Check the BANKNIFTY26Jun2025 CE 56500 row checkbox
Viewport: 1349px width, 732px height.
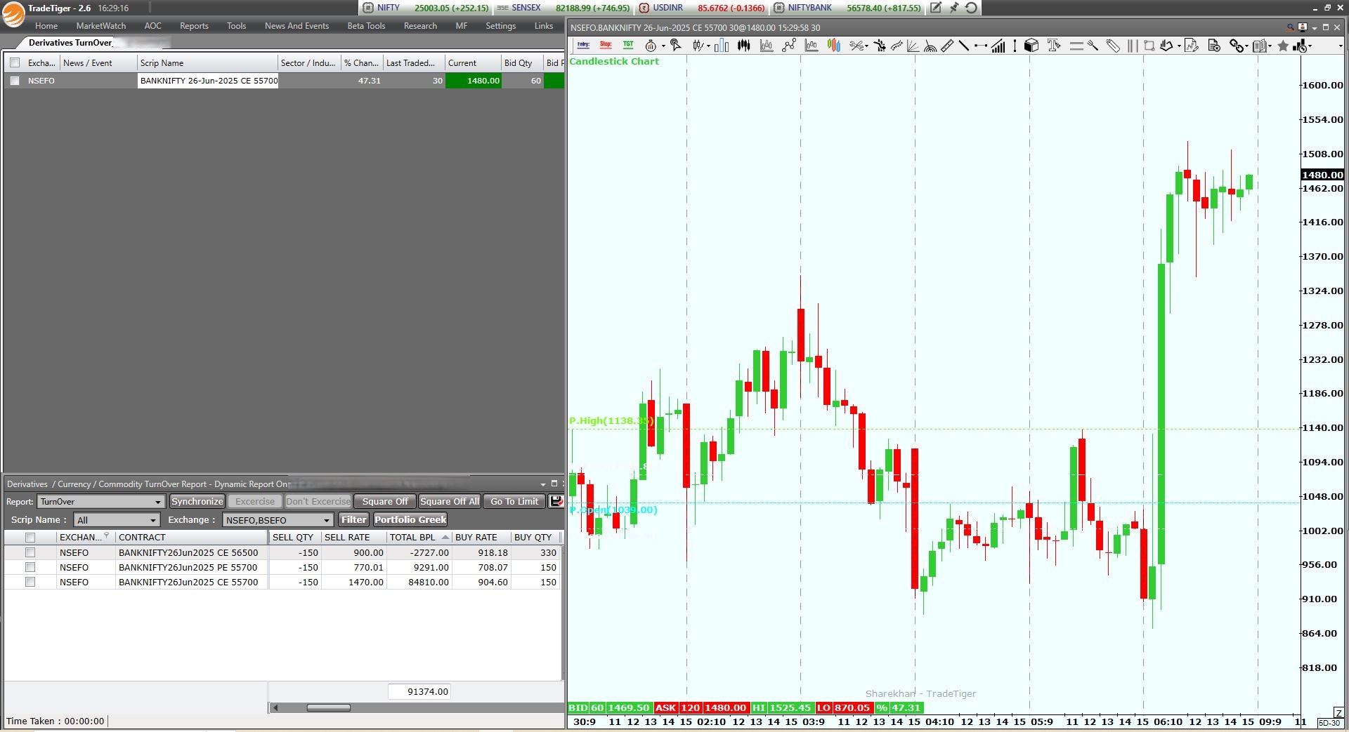pyautogui.click(x=30, y=552)
